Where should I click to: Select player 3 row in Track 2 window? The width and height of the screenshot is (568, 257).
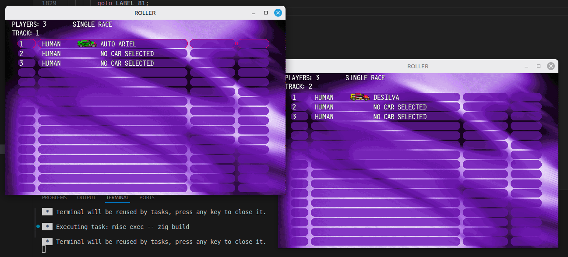(x=386, y=116)
